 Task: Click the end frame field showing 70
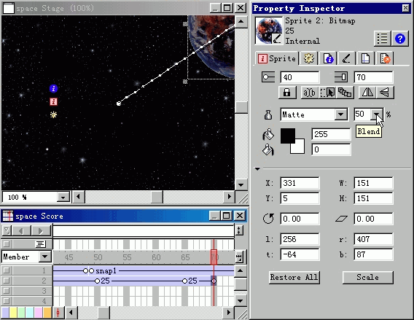click(373, 77)
